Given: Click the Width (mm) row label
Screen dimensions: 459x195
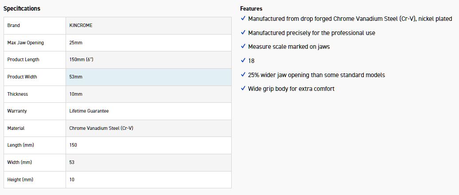Looking at the screenshot, I should [x=20, y=162].
